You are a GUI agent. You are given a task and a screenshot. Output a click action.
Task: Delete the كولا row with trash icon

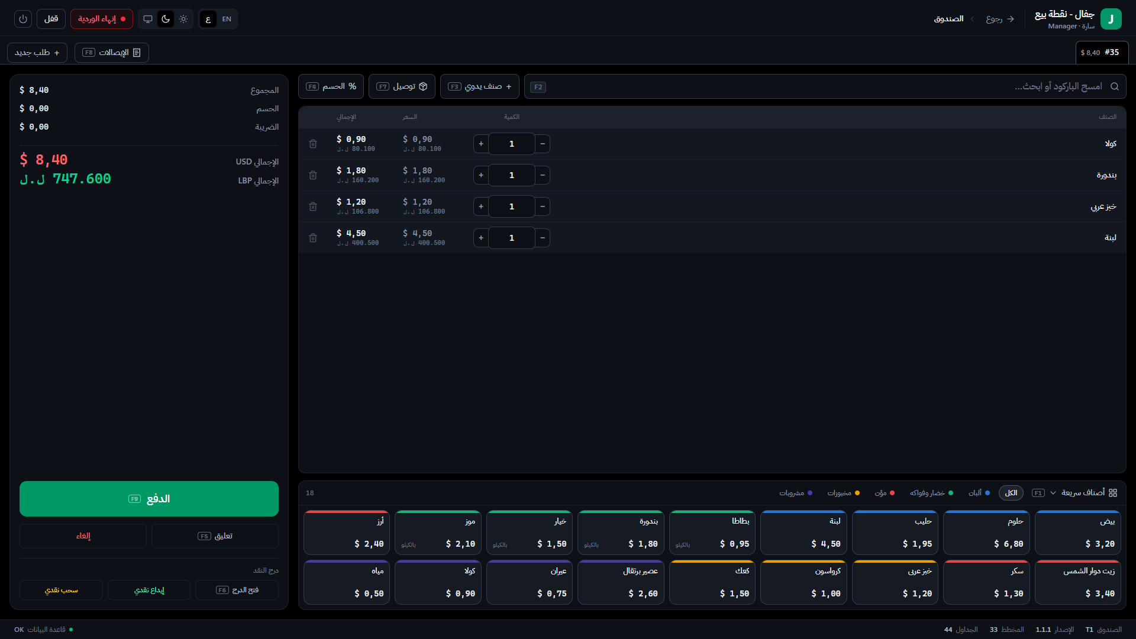[x=313, y=144]
